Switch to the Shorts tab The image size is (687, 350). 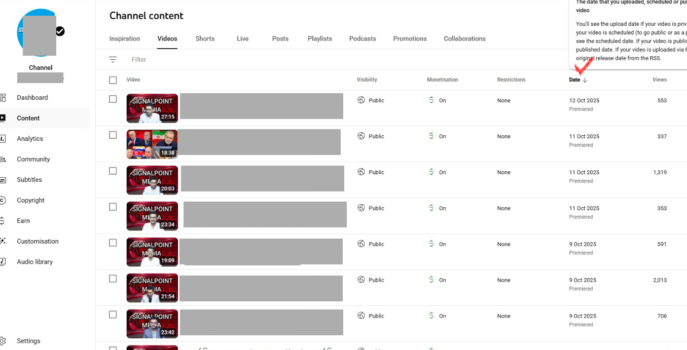point(205,38)
